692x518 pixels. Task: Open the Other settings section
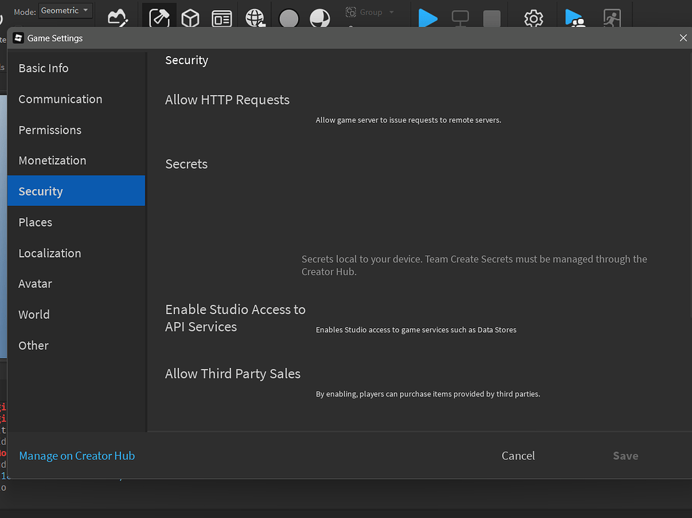tap(76, 345)
